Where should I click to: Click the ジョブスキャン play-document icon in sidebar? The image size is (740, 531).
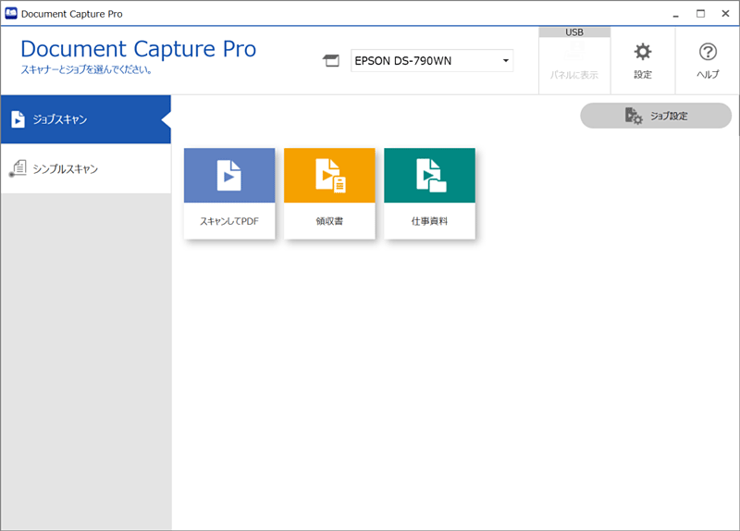pyautogui.click(x=18, y=119)
